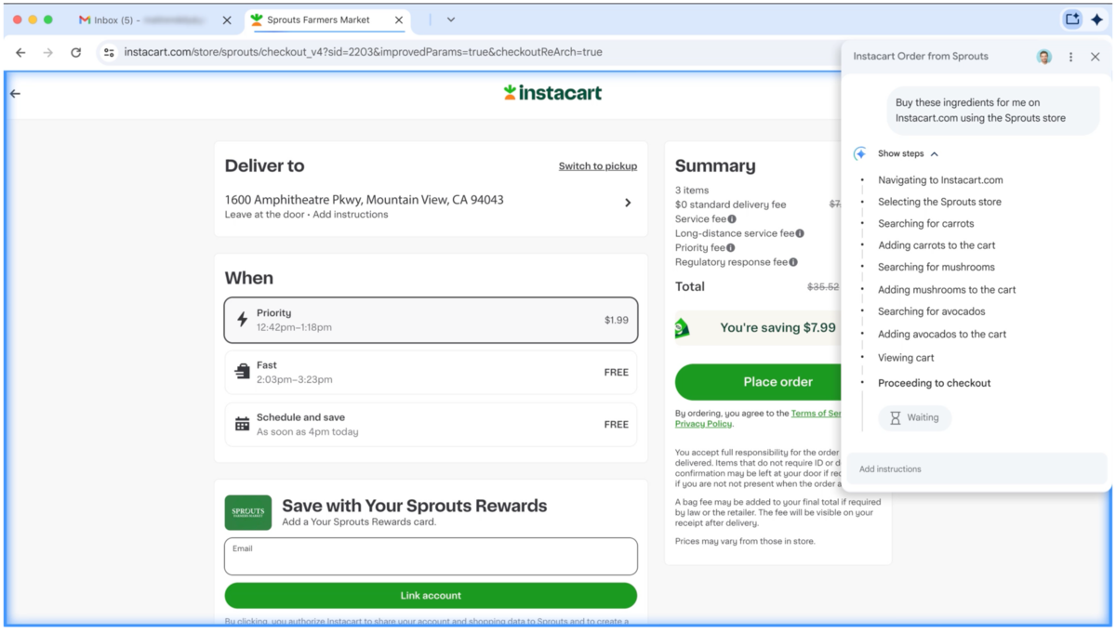The image size is (1116, 633).
Task: Click the Priority lightning bolt icon
Action: pyautogui.click(x=242, y=320)
